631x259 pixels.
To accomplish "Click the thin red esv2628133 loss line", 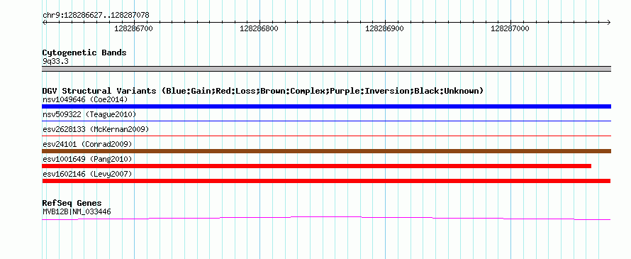I will [326, 136].
